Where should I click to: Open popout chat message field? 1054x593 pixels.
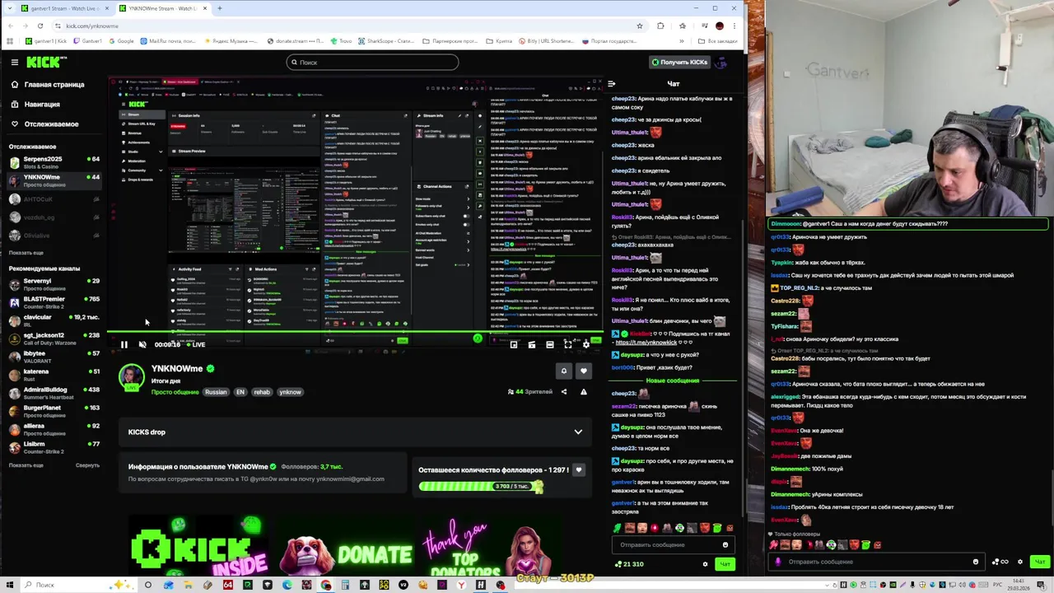(x=874, y=562)
